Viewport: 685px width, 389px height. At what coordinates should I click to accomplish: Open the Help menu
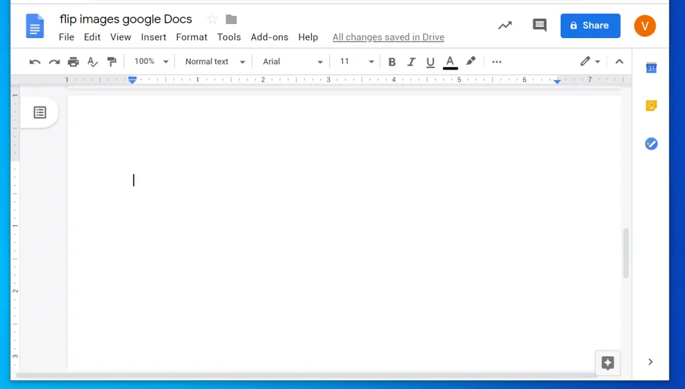(x=308, y=37)
